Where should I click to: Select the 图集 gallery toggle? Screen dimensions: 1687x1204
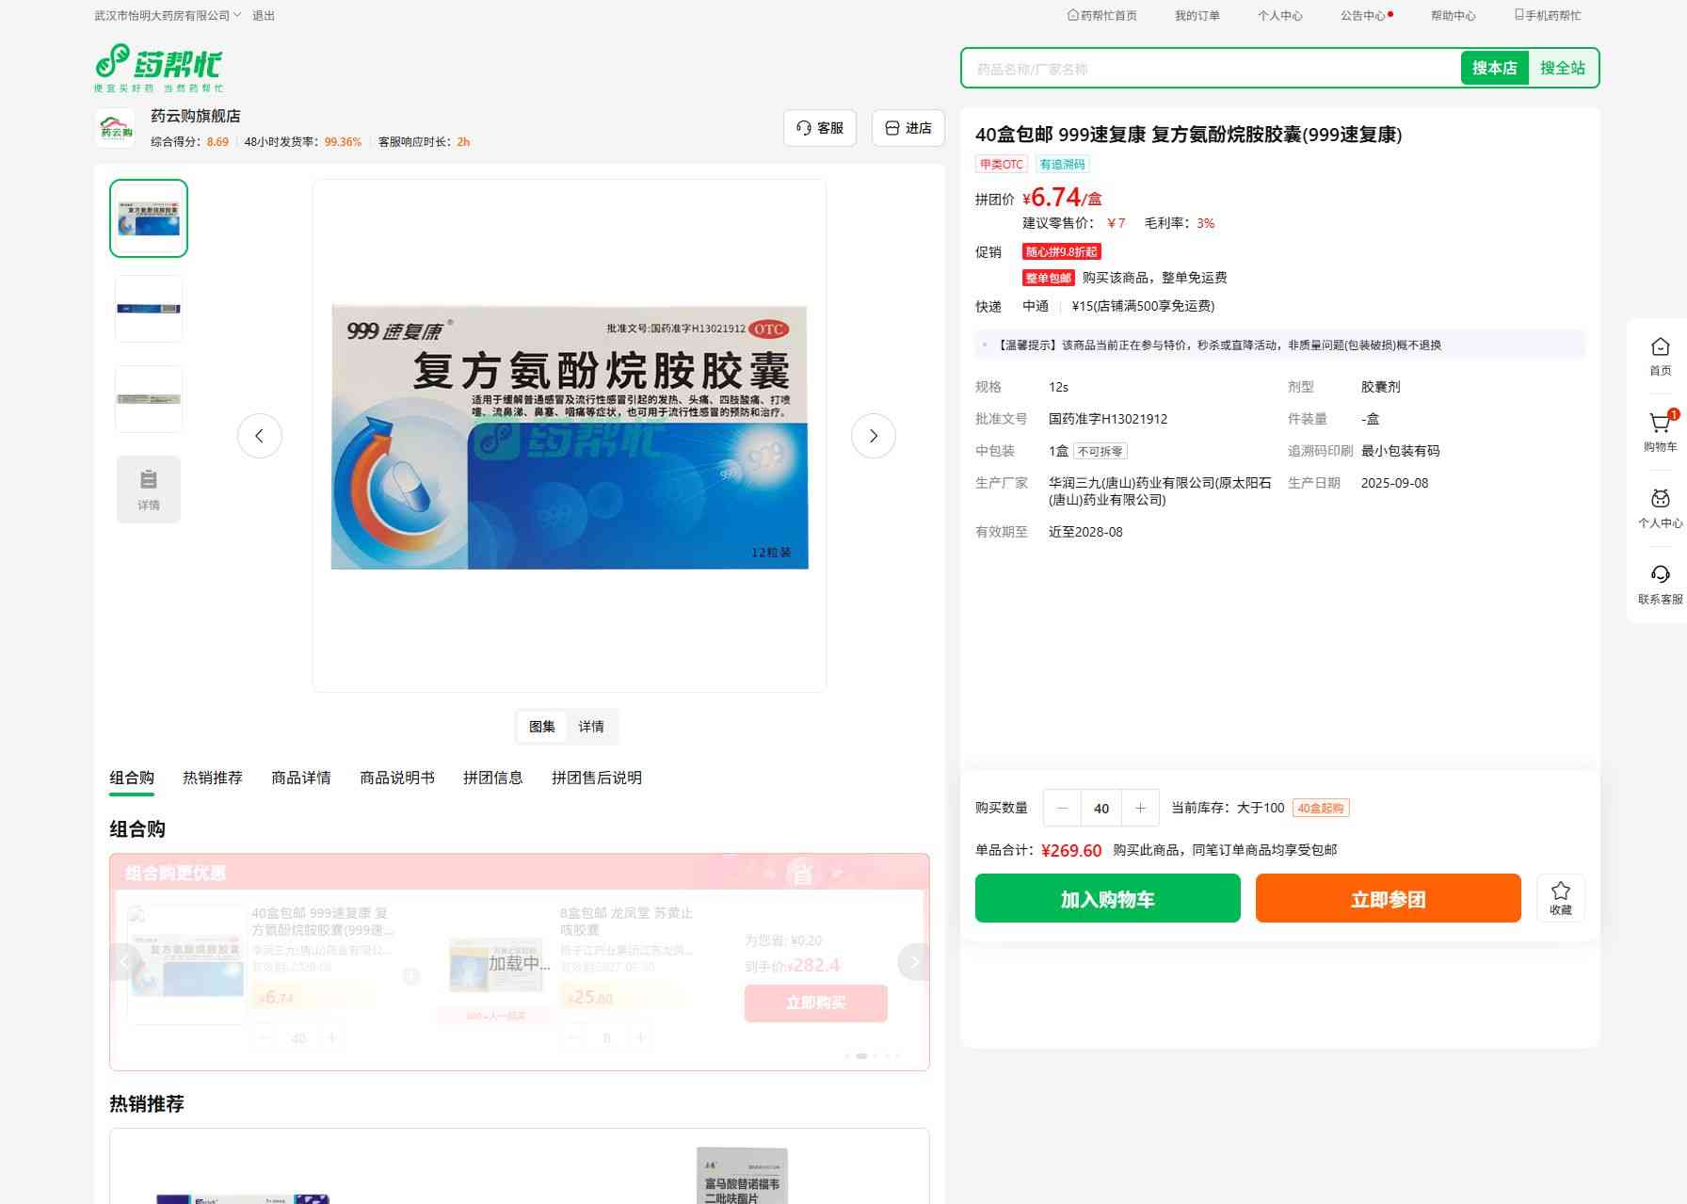click(542, 727)
